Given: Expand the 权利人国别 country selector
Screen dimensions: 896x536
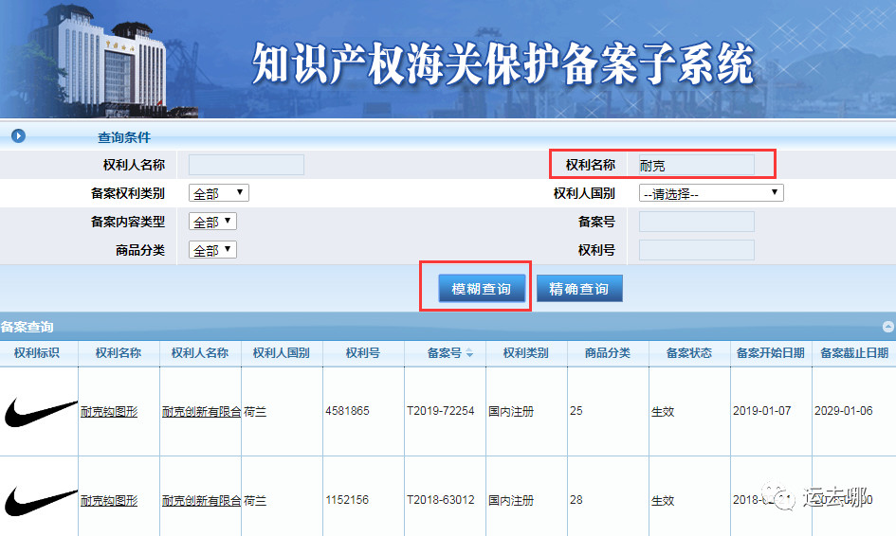Looking at the screenshot, I should click(711, 193).
